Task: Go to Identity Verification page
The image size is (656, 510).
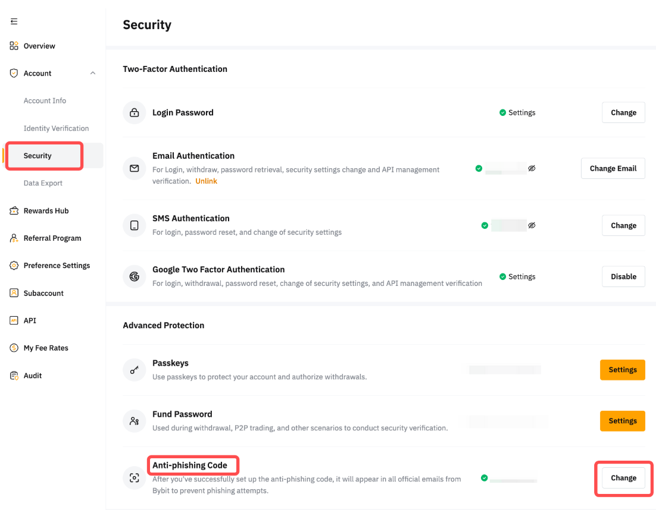Action: [x=56, y=128]
